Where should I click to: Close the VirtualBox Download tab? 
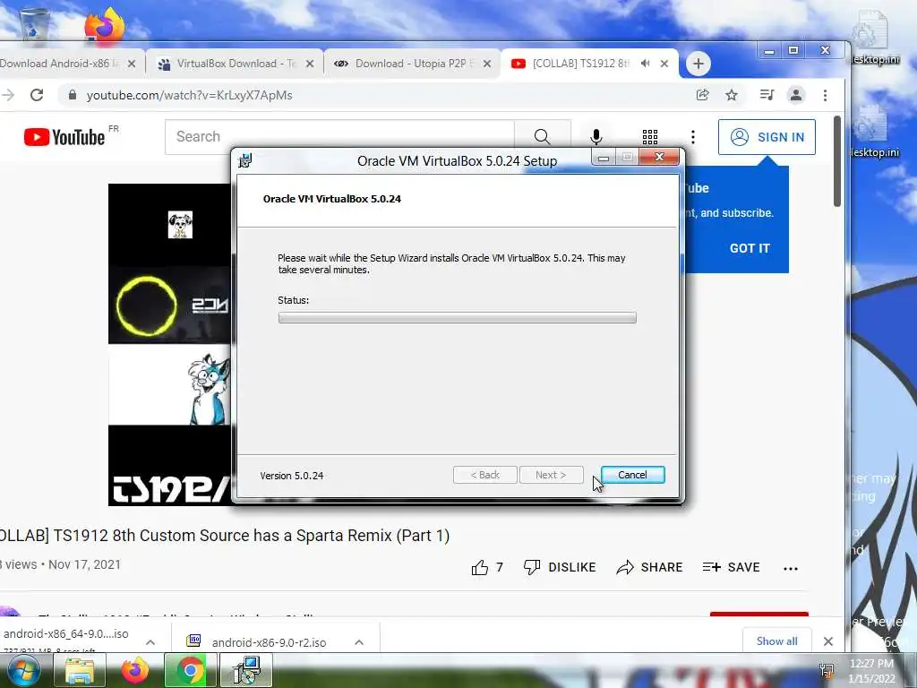click(310, 64)
